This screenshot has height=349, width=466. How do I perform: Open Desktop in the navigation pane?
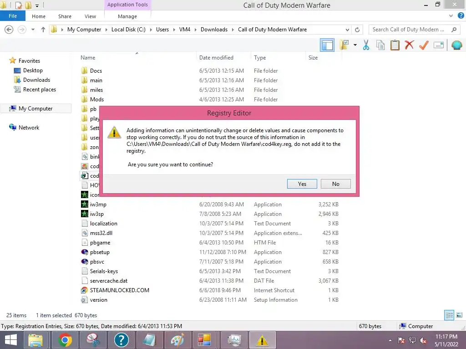click(x=33, y=70)
